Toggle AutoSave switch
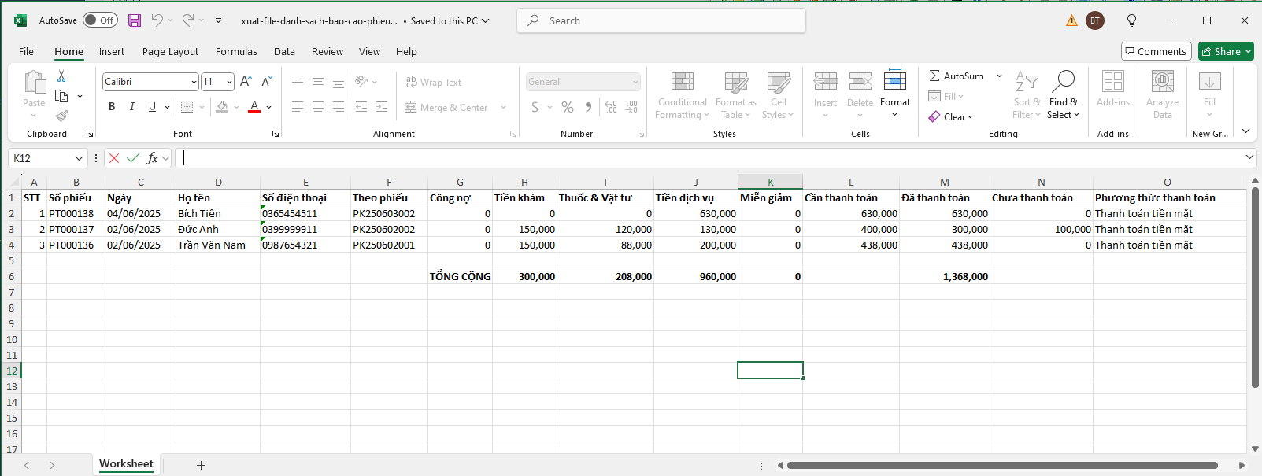The width and height of the screenshot is (1262, 476). (x=100, y=20)
